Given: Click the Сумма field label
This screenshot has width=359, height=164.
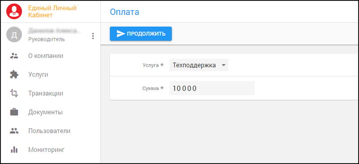Looking at the screenshot, I should coord(153,88).
